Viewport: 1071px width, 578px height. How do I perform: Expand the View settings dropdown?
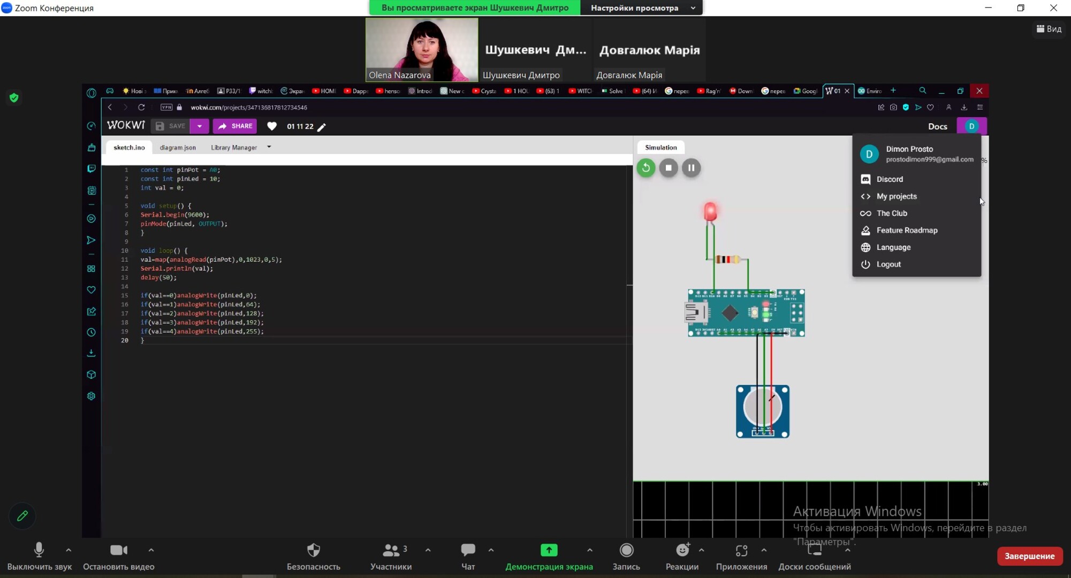coord(641,8)
